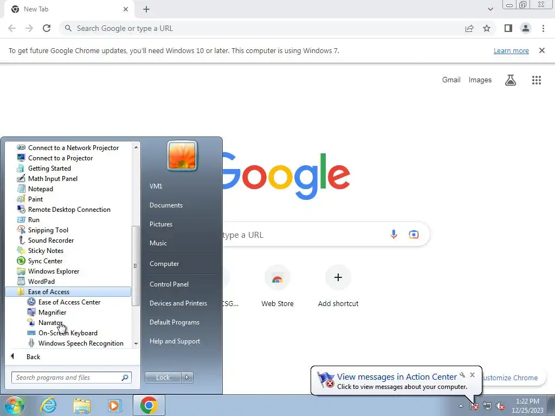The height and width of the screenshot is (416, 555).
Task: Open Action Center balloon settings wrench
Action: tap(462, 375)
